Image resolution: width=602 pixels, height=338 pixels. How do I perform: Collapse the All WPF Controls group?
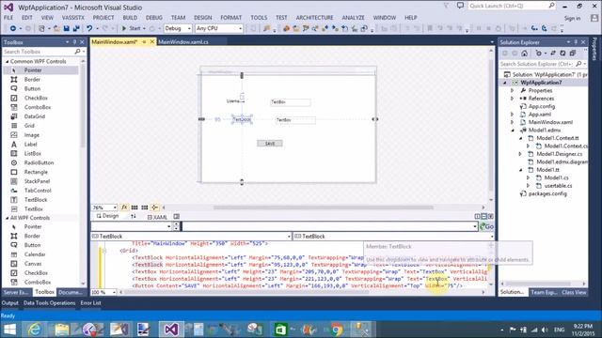coord(7,218)
